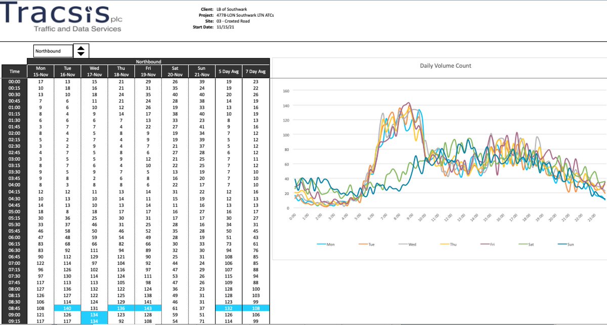
Task: Select the 02:30 time row label
Action: [x=14, y=146]
